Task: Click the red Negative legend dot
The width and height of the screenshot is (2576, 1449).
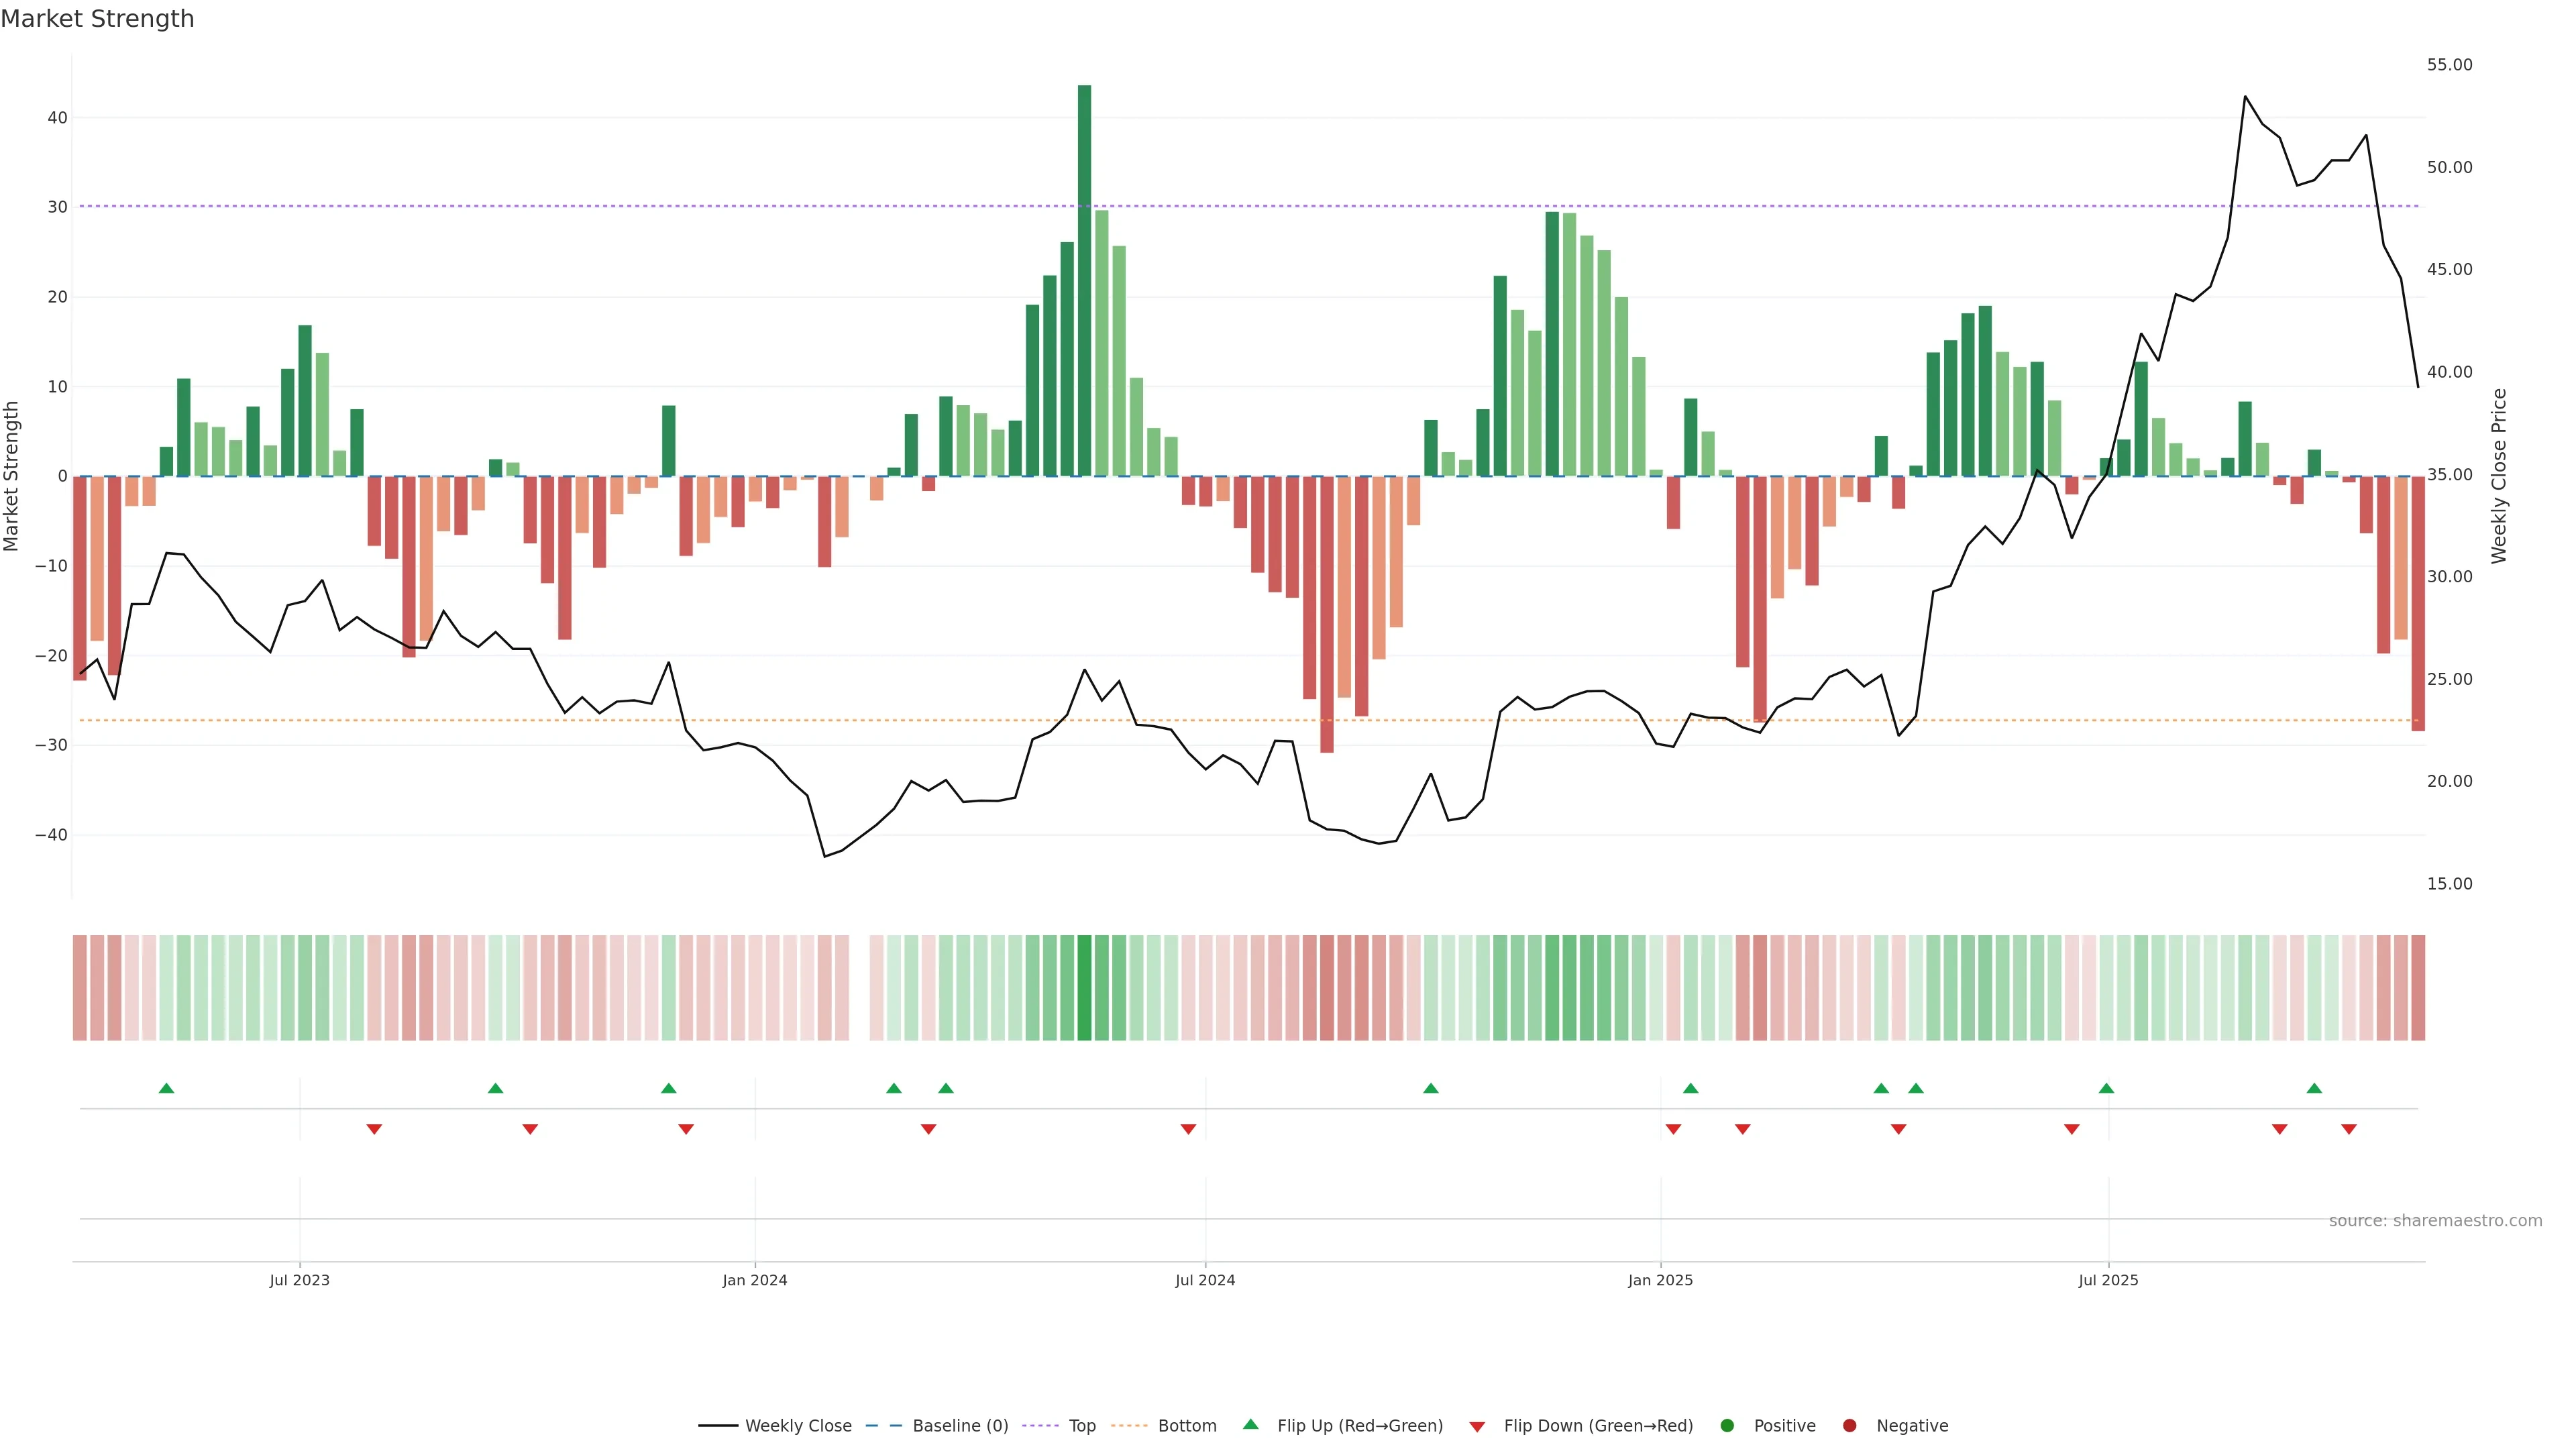Action: (x=1849, y=1426)
